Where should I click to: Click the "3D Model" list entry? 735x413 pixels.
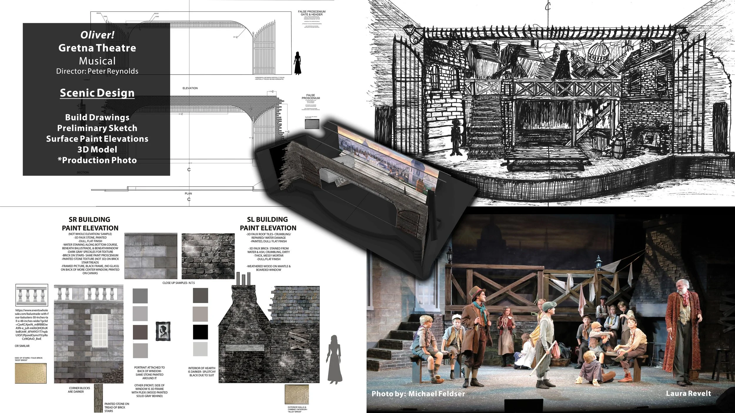point(97,150)
